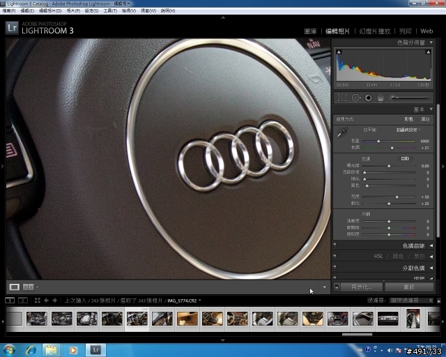Select the Red Eye Correction tool

click(x=369, y=98)
